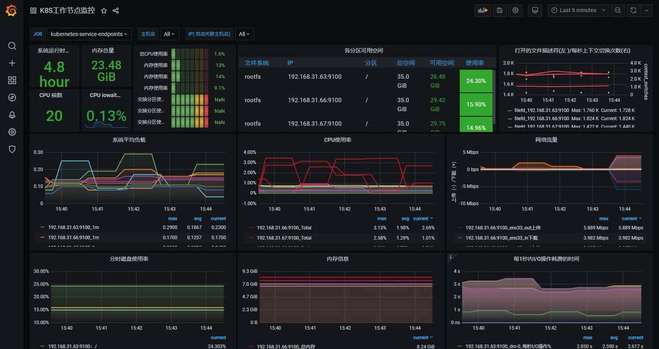Open Alerting via the bell sidebar icon
This screenshot has height=349, width=659.
point(12,114)
